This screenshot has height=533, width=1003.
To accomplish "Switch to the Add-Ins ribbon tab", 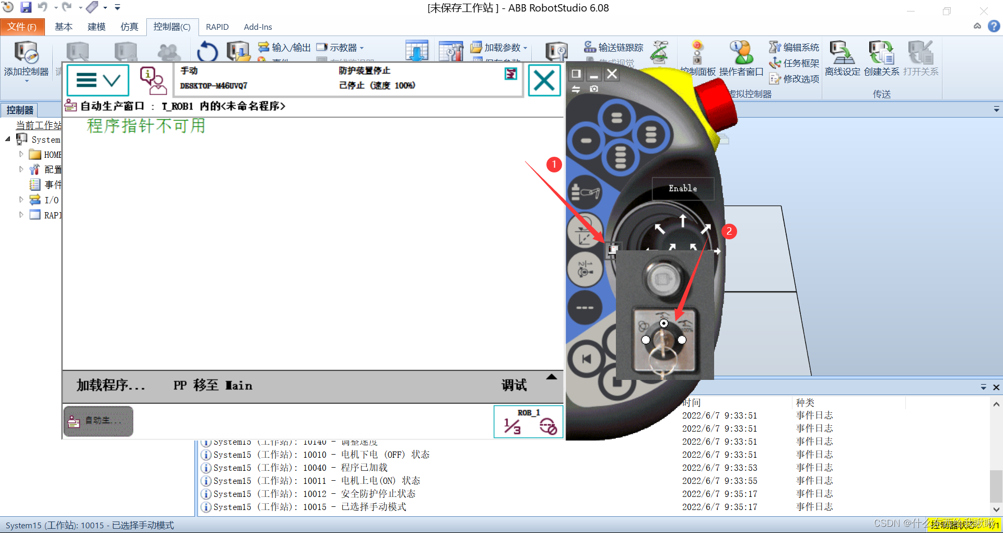I will coord(258,27).
